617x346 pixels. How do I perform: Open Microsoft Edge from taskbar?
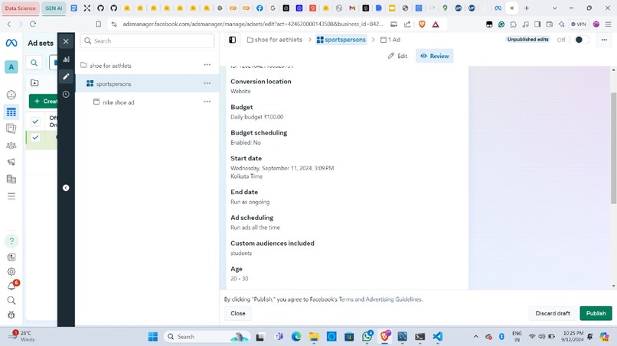[296, 337]
